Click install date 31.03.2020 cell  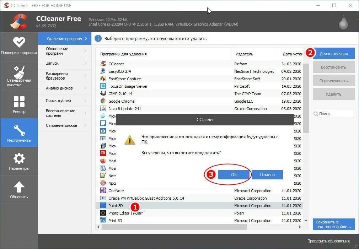[291, 64]
